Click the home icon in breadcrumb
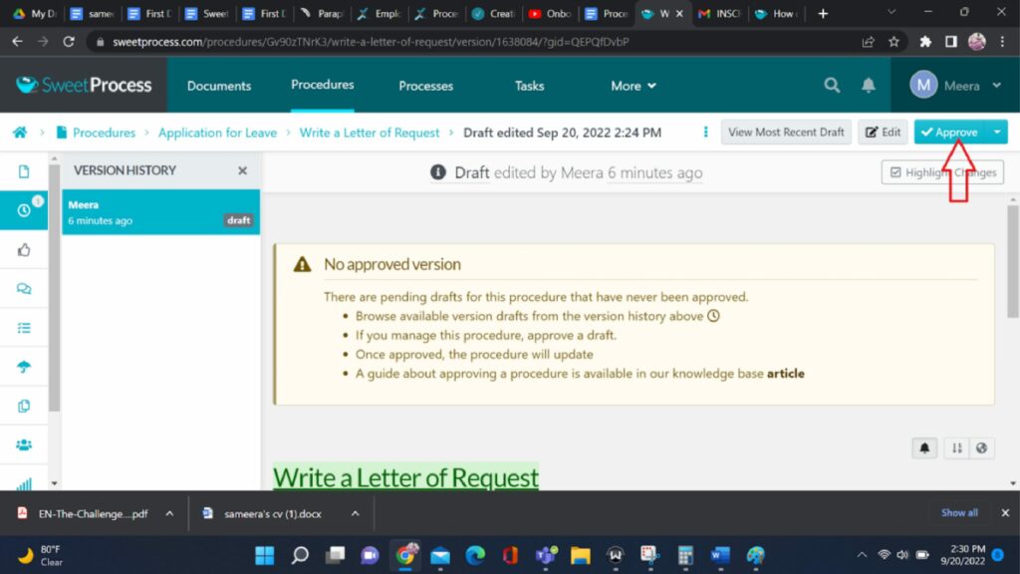Screen dimensions: 1020x574 pos(20,133)
